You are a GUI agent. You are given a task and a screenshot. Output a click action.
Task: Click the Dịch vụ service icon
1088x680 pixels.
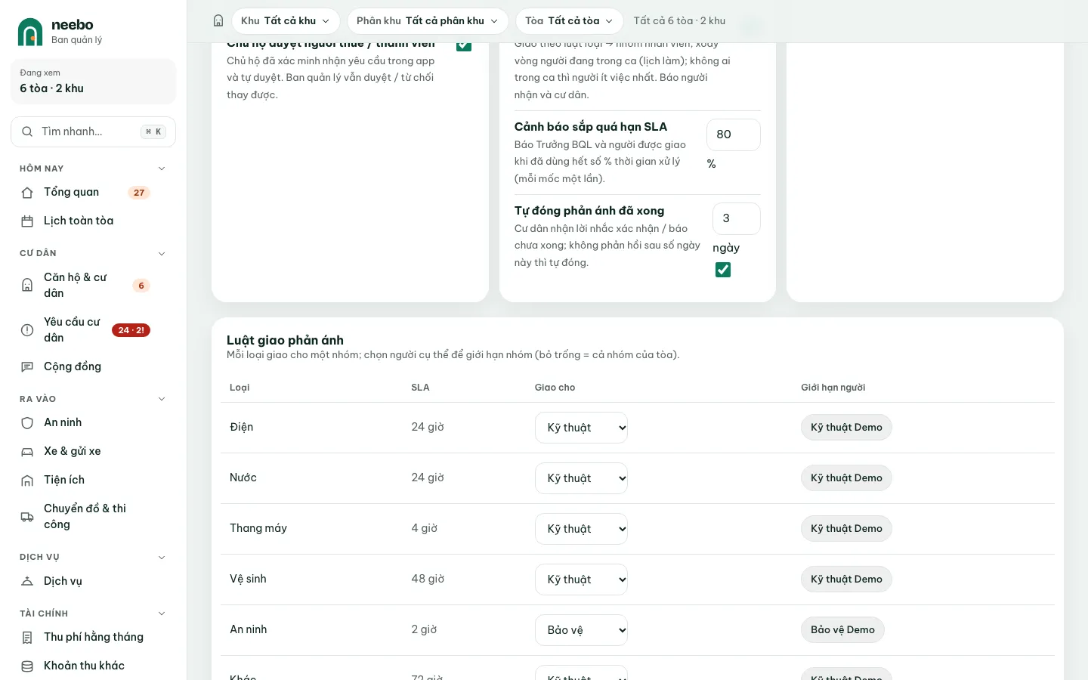point(27,582)
